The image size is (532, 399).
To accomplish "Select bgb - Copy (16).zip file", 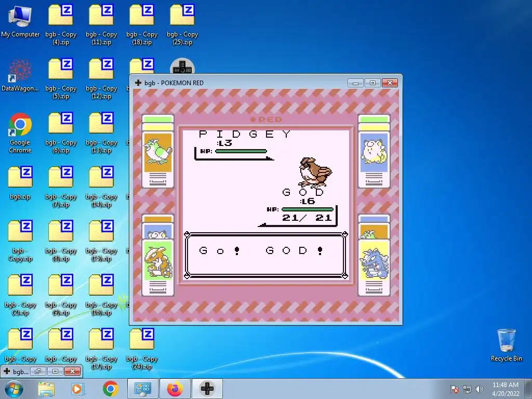I will point(101,295).
